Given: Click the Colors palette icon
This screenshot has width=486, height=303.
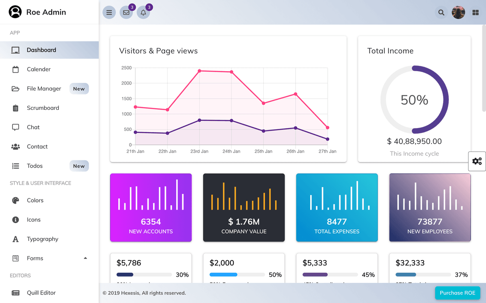Looking at the screenshot, I should tap(16, 200).
